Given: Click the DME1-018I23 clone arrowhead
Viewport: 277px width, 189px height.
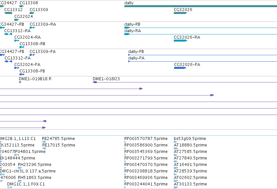Looking at the screenshot, I should pyautogui.click(x=95, y=82).
